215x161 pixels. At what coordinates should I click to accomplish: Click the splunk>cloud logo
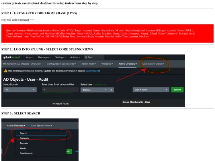pos(12,57)
